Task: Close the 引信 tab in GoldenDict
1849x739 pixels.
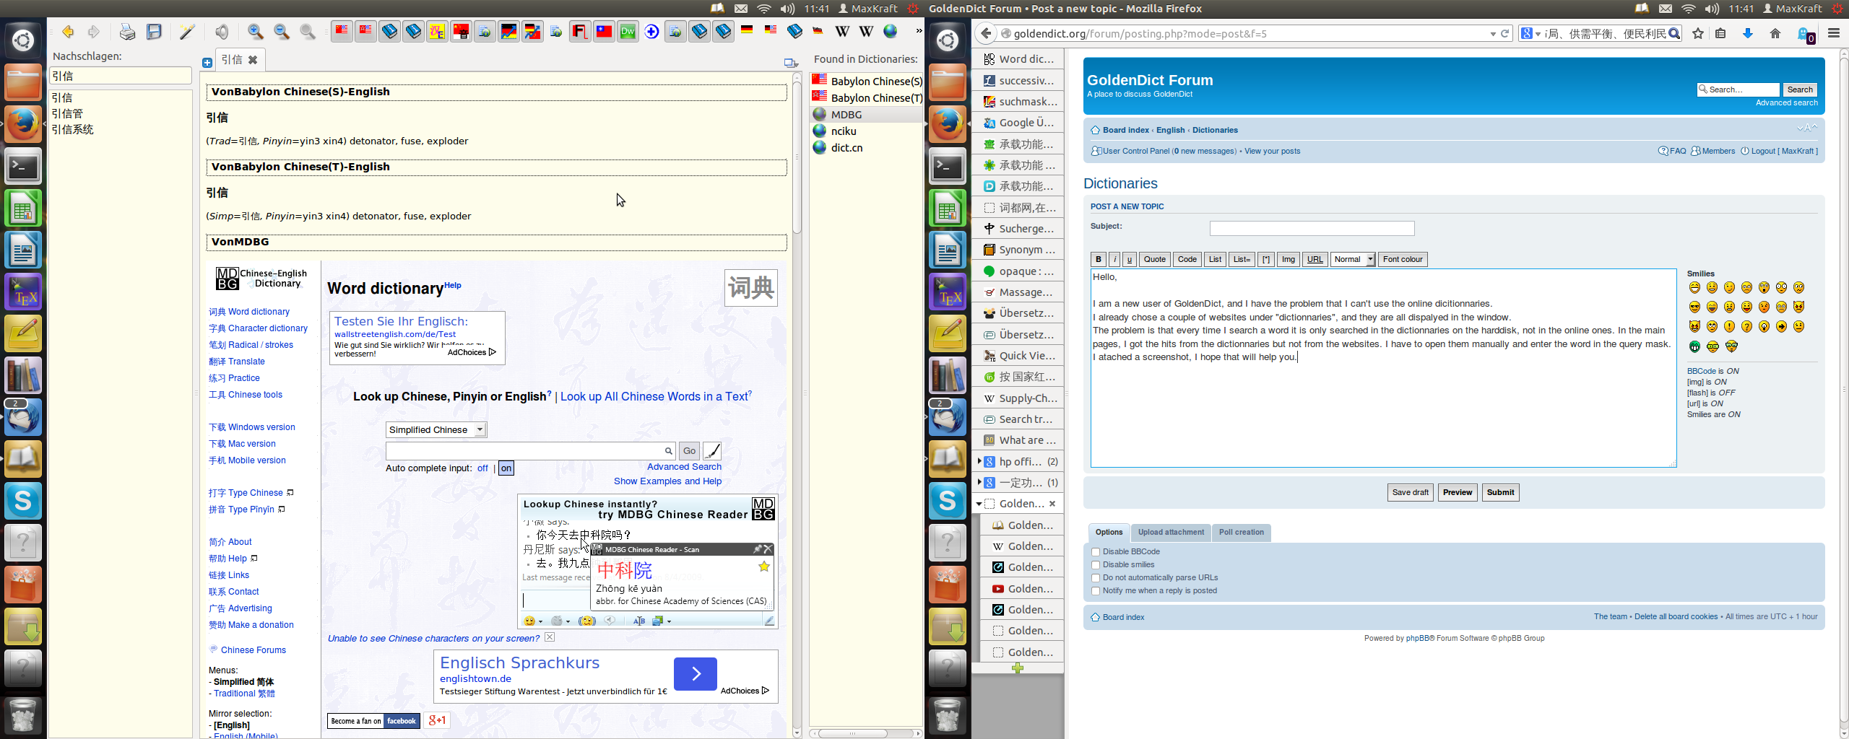Action: [x=253, y=60]
